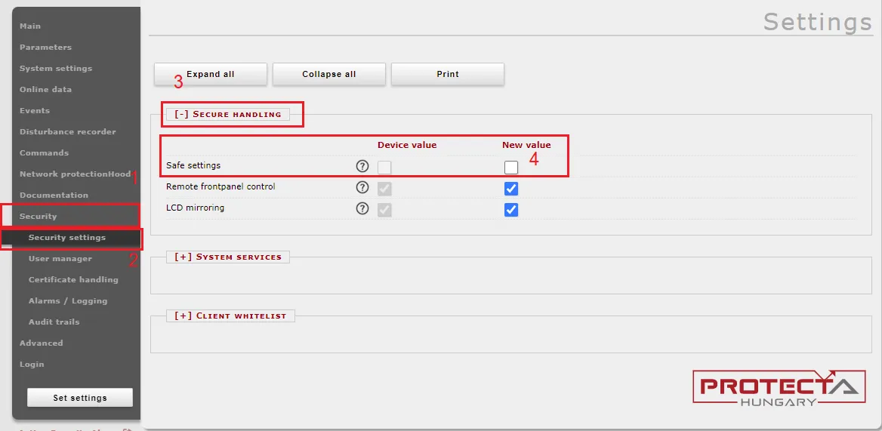The width and height of the screenshot is (882, 431).
Task: Click the Safe settings label
Action: 193,166
